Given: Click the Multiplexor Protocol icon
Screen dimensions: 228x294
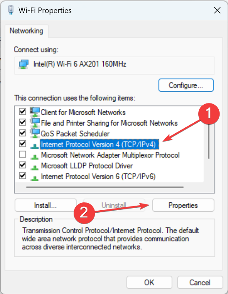Looking at the screenshot, I should tap(35, 156).
